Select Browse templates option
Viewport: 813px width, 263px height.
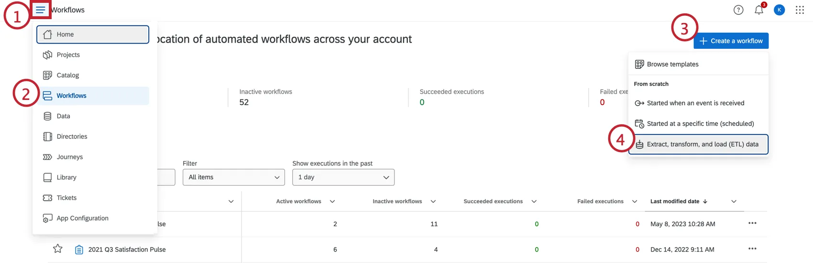(672, 65)
